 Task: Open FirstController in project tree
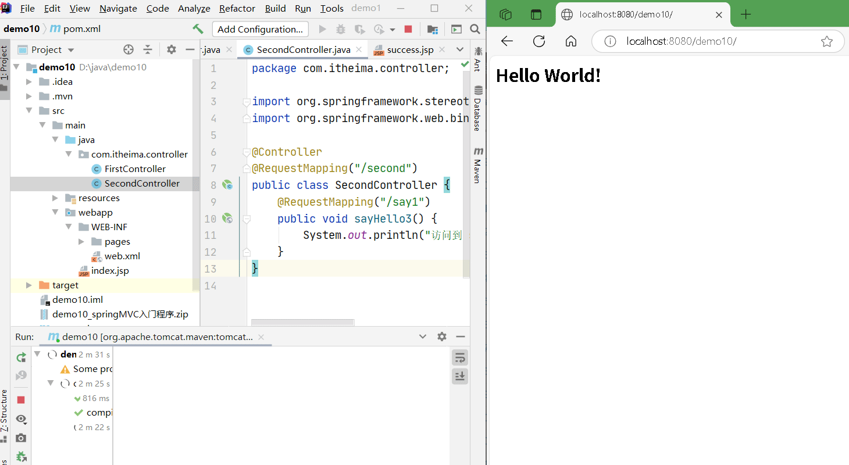tap(135, 169)
